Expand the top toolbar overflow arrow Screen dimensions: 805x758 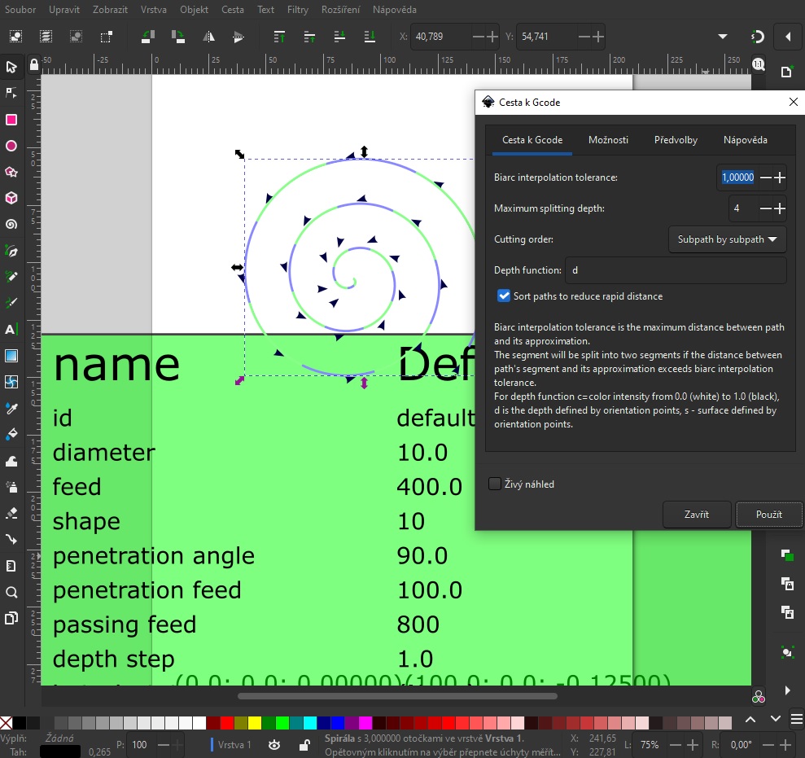coord(722,37)
